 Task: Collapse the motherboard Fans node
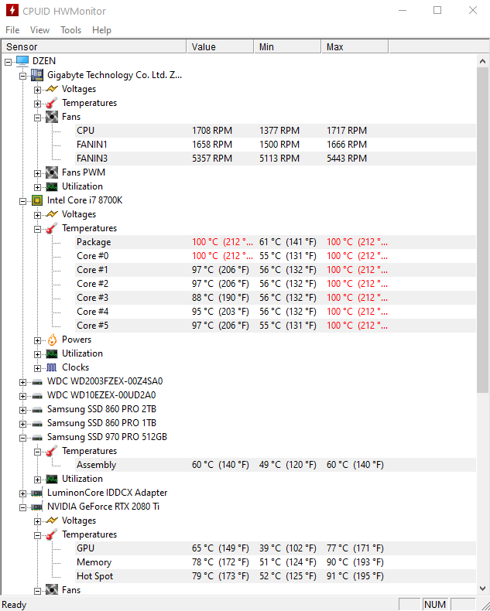[37, 118]
